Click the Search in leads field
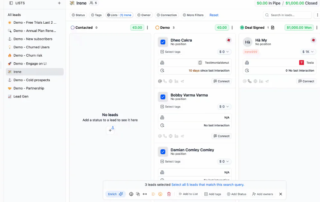This screenshot has height=202, width=320. point(287,15)
